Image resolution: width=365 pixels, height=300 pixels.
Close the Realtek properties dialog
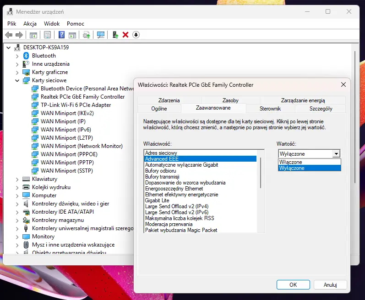pos(343,84)
